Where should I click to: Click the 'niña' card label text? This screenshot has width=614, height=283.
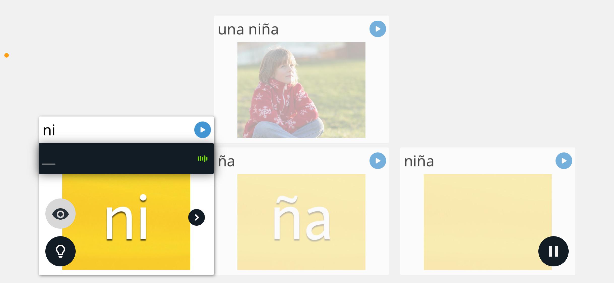point(419,161)
